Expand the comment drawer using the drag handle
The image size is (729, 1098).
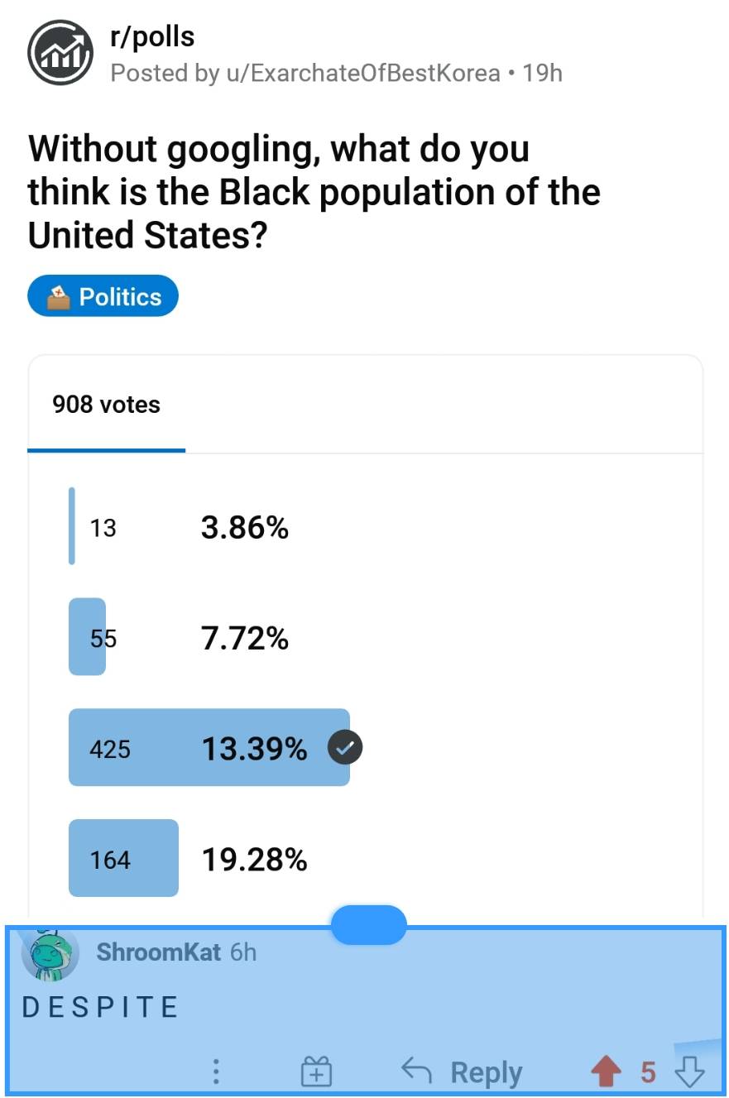coord(369,924)
